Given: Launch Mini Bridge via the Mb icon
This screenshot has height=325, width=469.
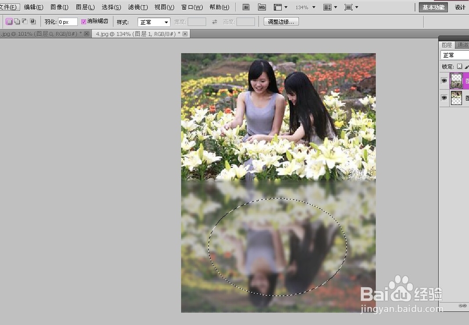Looking at the screenshot, I should pos(262,7).
